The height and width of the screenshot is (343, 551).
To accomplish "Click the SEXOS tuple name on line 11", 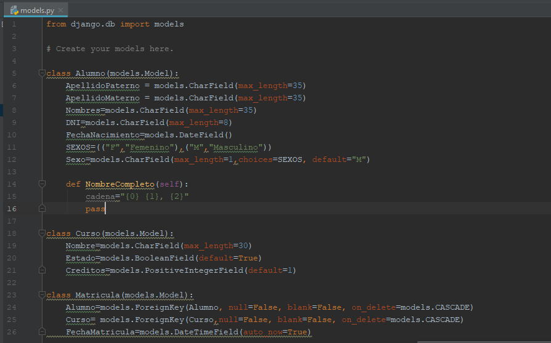I will (x=78, y=147).
